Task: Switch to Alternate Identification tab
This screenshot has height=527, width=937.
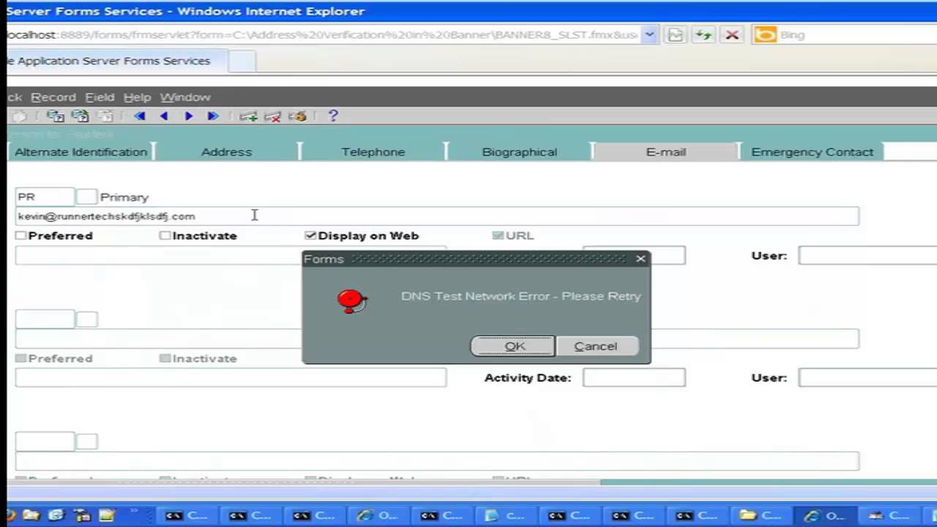Action: click(81, 152)
